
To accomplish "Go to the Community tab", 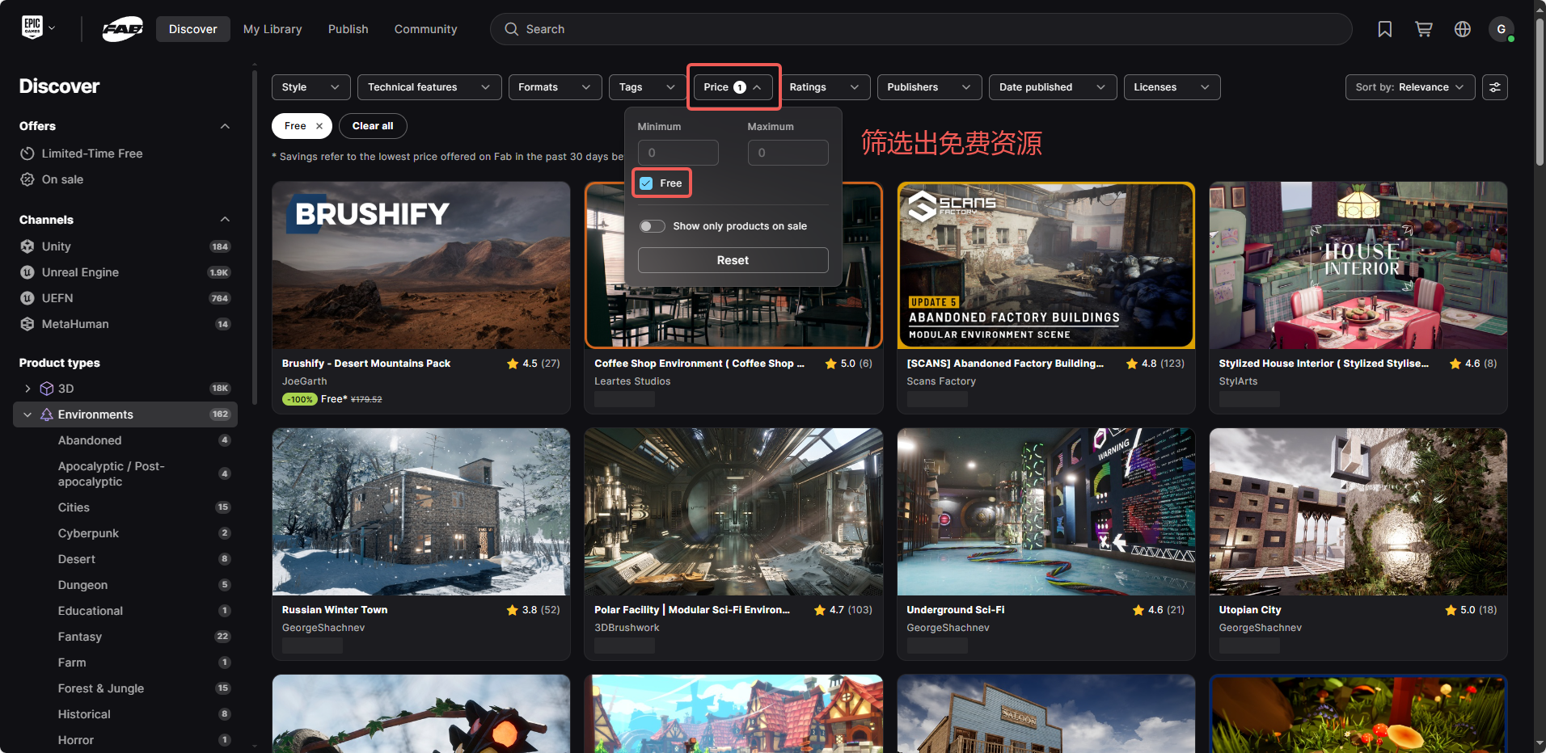I will tap(425, 29).
